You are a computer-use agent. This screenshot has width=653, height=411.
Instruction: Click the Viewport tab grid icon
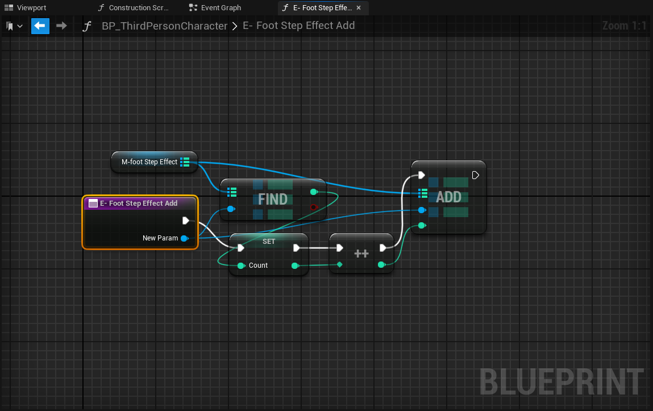click(x=9, y=7)
